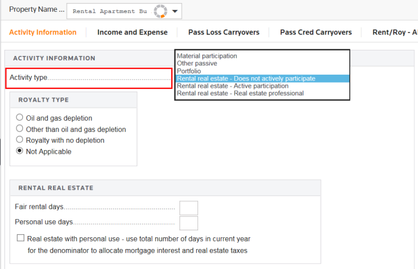The image size is (418, 269).
Task: Select the Not Applicable royalty type
Action: pos(21,151)
